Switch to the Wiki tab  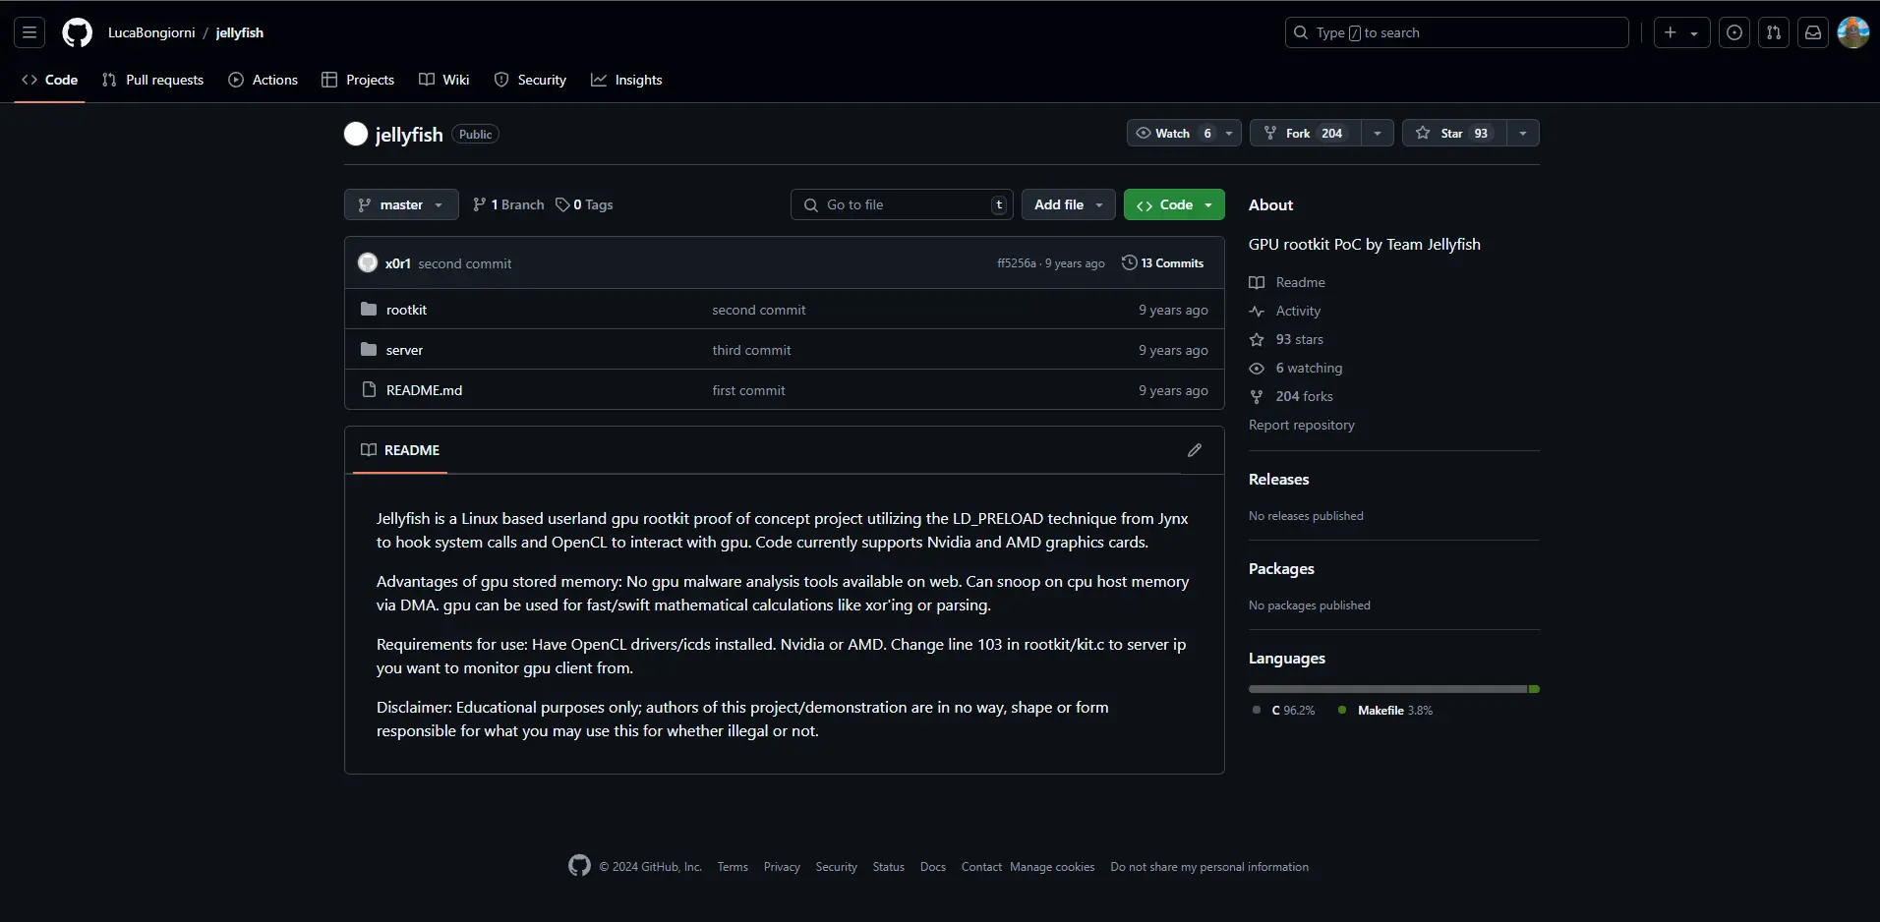tap(444, 80)
